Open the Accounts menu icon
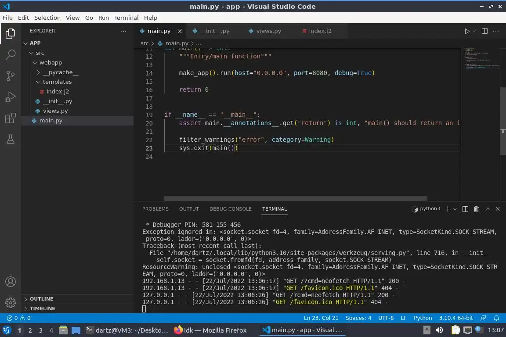This screenshot has height=337, width=506. coord(11,282)
